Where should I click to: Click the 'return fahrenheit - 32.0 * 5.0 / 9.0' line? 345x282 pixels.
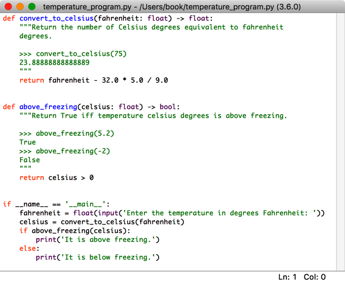point(94,80)
